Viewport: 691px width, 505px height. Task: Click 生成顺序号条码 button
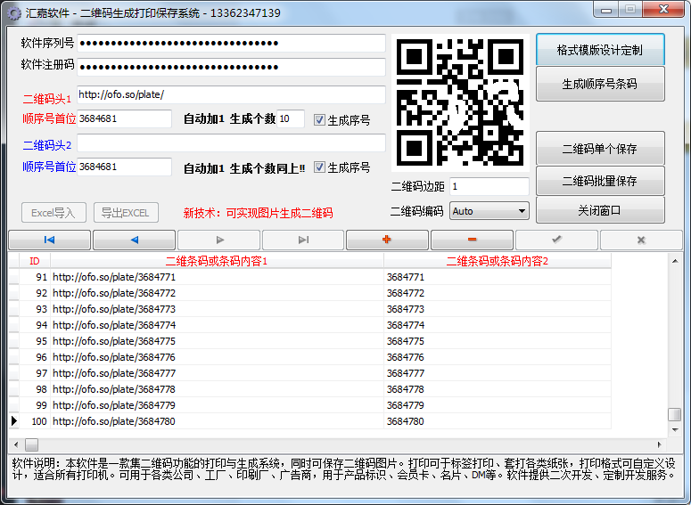click(x=600, y=84)
